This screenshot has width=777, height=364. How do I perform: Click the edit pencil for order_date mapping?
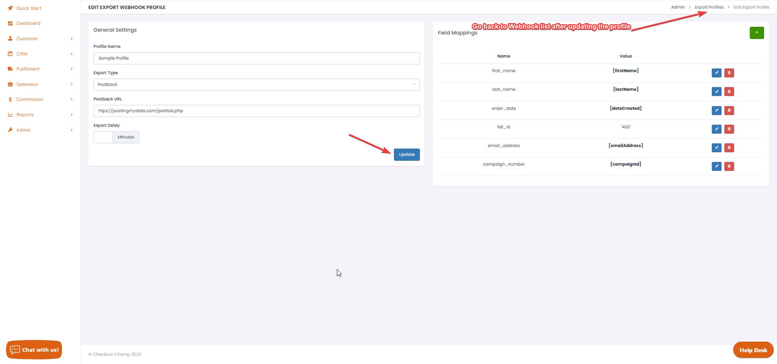(x=716, y=110)
